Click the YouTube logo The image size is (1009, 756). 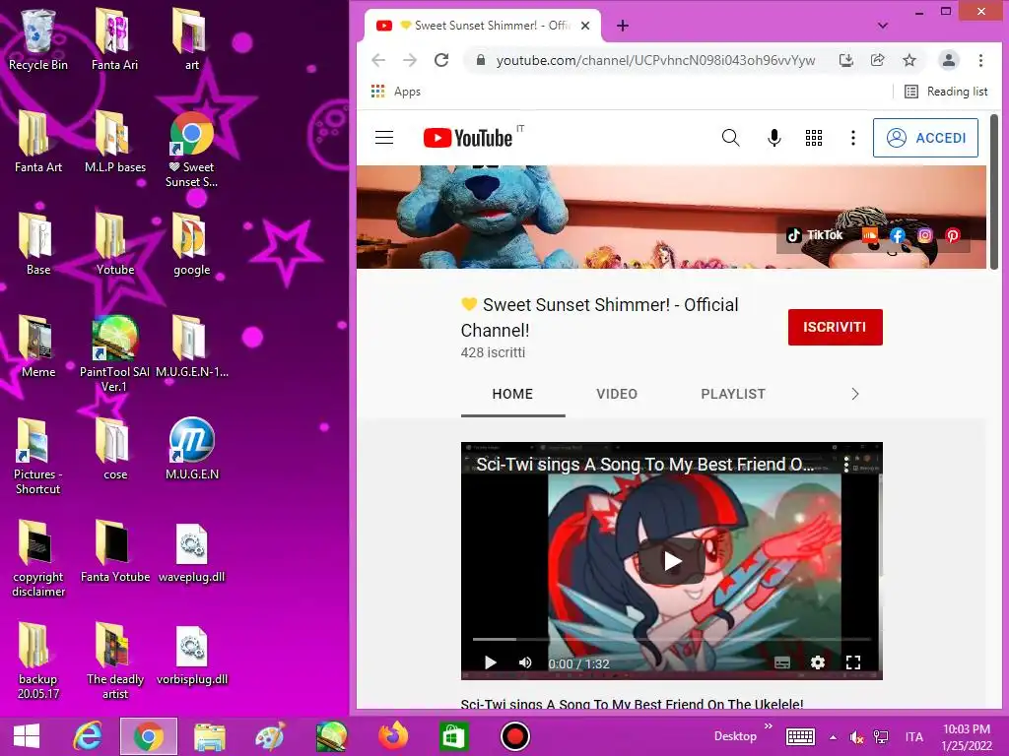468,138
